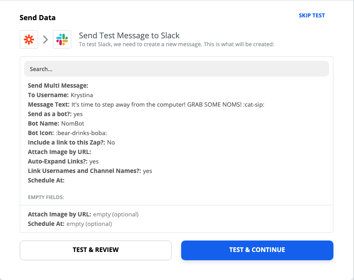Click the Empty Fields section header

pyautogui.click(x=46, y=197)
